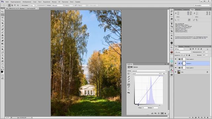This screenshot has width=212, height=119.
Task: Open the Image menu
Action: [26, 2]
